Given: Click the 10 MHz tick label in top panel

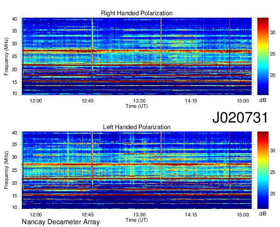Looking at the screenshot, I should pyautogui.click(x=15, y=93).
